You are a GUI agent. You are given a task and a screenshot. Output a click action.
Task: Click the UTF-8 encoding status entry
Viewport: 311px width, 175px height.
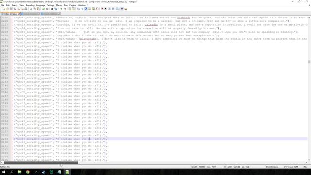click(291, 167)
